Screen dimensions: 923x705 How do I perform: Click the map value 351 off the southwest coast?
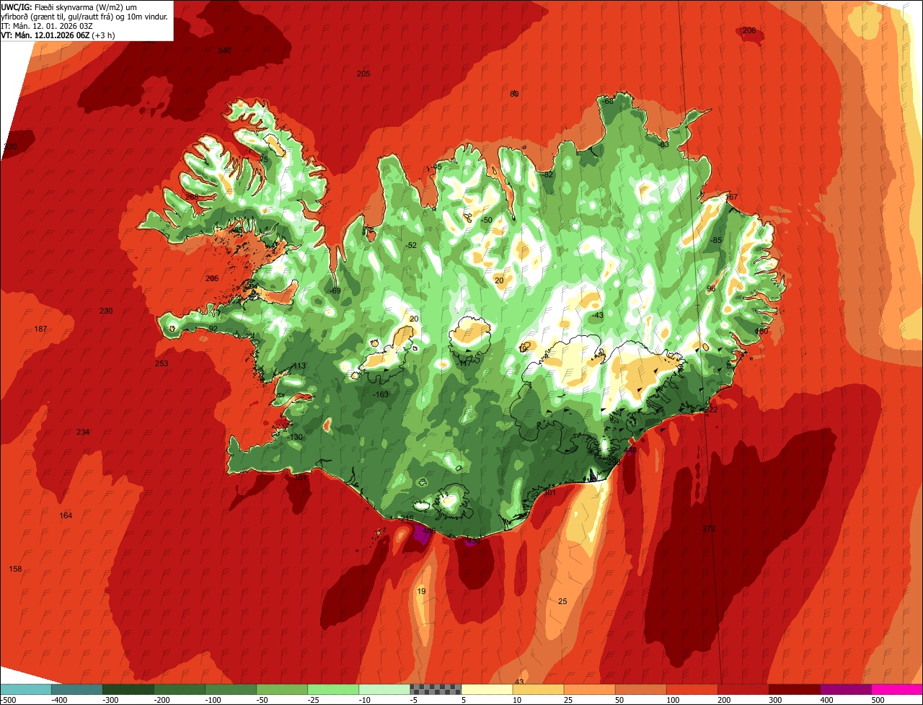(300, 476)
